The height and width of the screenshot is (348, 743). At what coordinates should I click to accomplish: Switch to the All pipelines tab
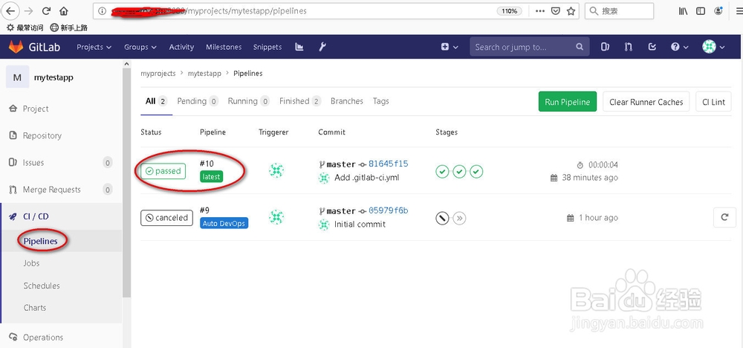point(156,101)
